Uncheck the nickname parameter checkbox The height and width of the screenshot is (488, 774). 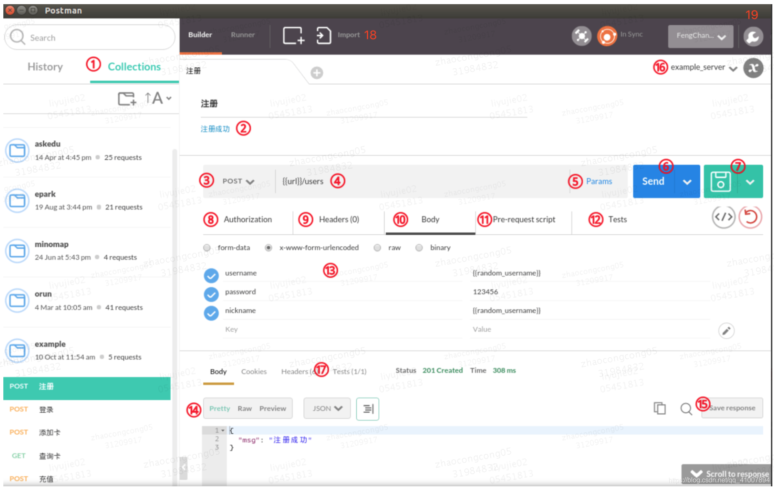click(x=211, y=313)
